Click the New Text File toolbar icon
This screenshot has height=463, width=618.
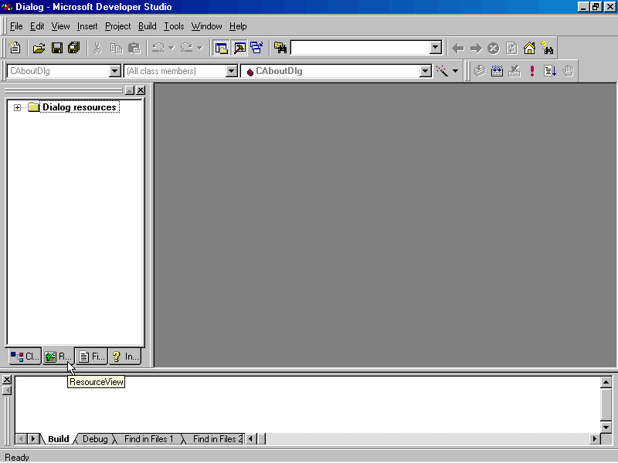[15, 48]
